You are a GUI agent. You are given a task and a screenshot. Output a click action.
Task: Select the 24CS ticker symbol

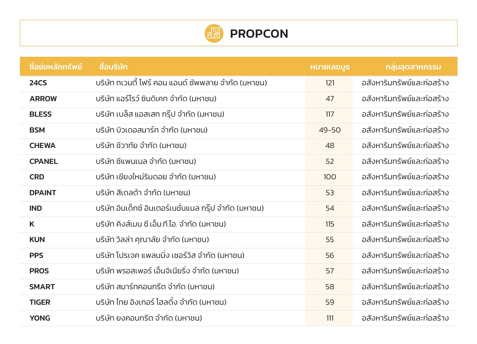[x=38, y=83]
